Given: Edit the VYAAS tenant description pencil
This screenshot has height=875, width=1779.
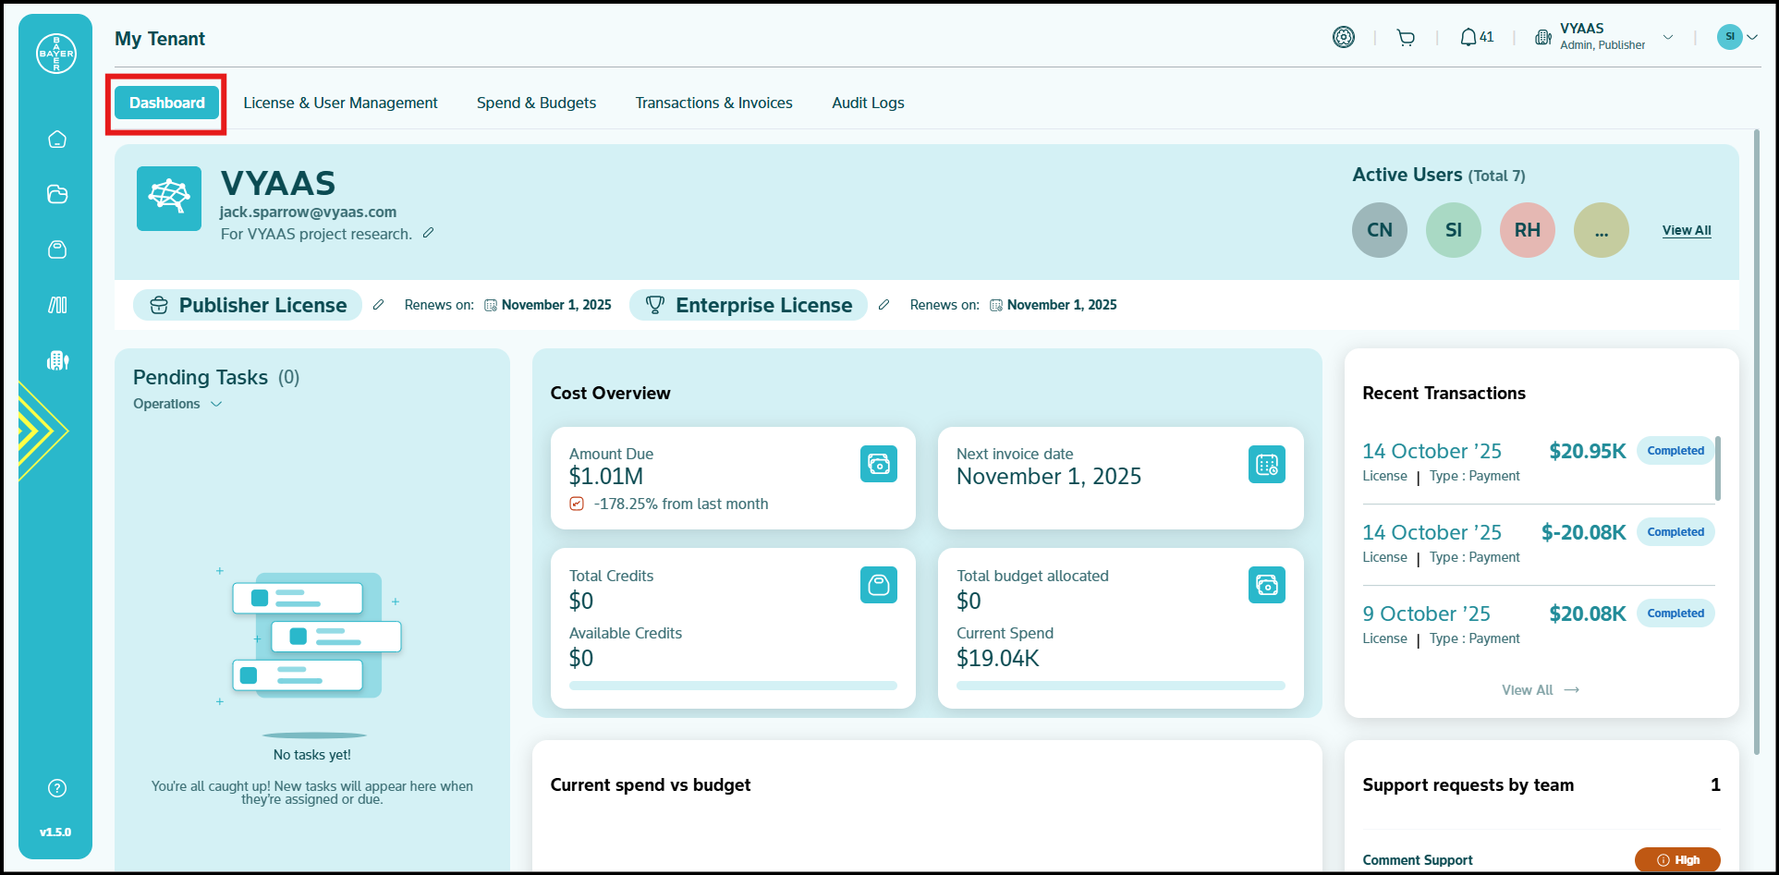Looking at the screenshot, I should pyautogui.click(x=428, y=234).
